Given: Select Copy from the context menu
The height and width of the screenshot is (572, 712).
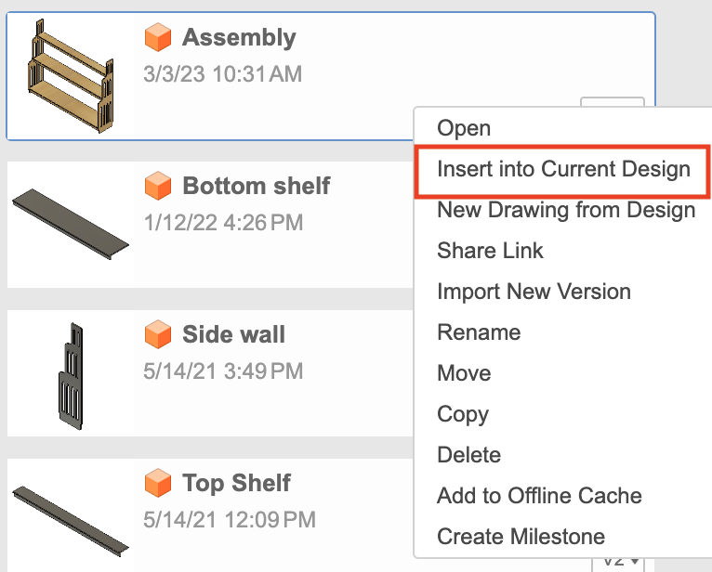Looking at the screenshot, I should click(x=463, y=414).
